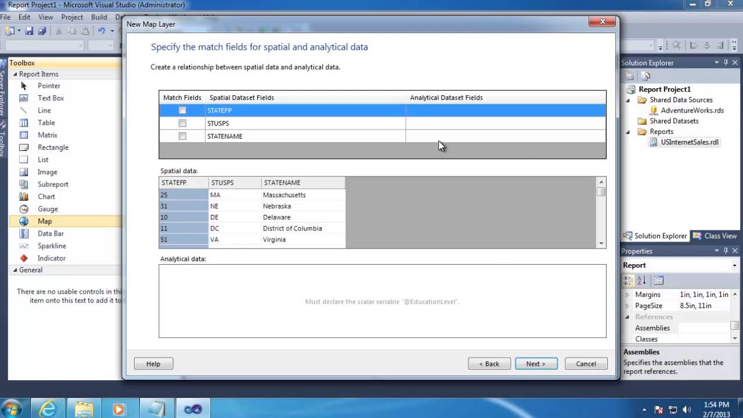The image size is (743, 418).
Task: Click the Back button
Action: click(x=489, y=364)
